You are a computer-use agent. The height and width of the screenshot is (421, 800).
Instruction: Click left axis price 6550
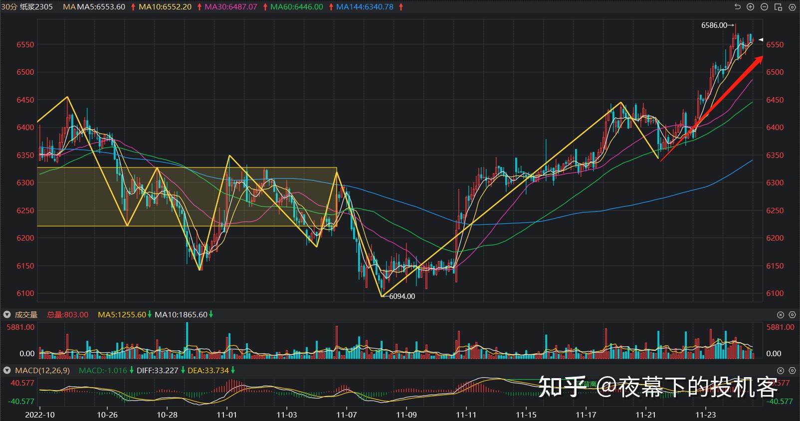(25, 44)
